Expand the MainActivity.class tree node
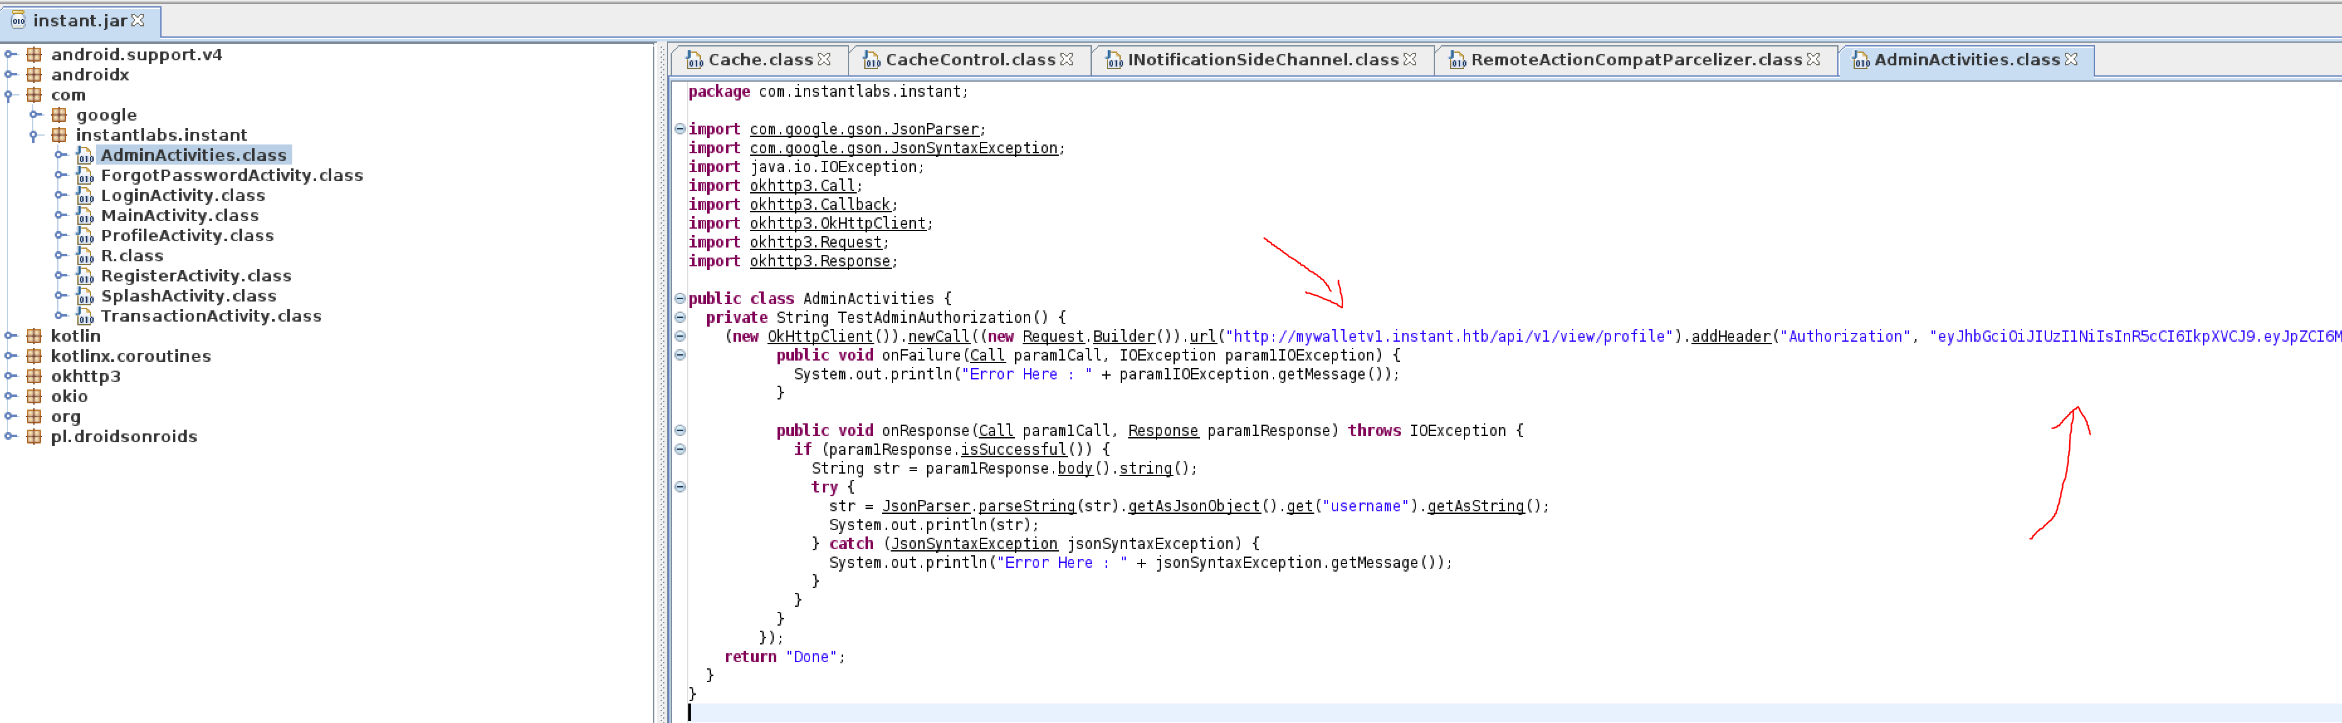The height and width of the screenshot is (723, 2342). [x=60, y=215]
